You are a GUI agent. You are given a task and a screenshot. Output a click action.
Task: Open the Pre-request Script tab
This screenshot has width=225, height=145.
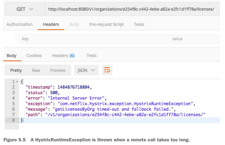106,24
